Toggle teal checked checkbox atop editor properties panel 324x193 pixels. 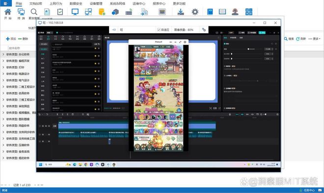[x=225, y=44]
